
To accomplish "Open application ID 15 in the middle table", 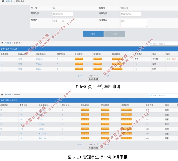I will (x=2, y=59).
